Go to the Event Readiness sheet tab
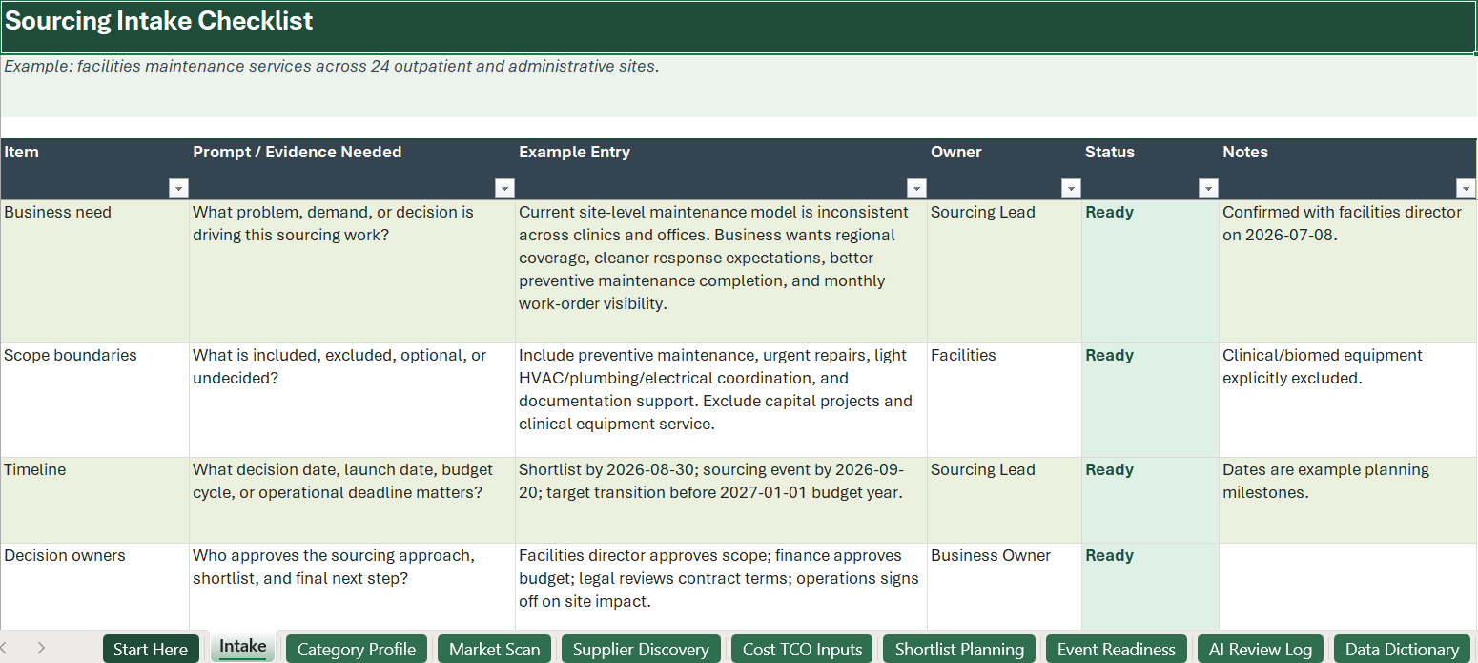Screen dimensions: 1478x663 1116,649
